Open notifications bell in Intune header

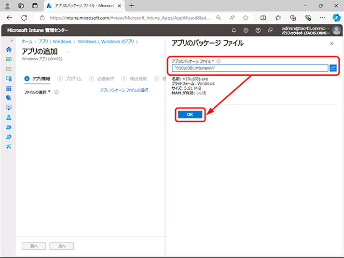(234, 30)
